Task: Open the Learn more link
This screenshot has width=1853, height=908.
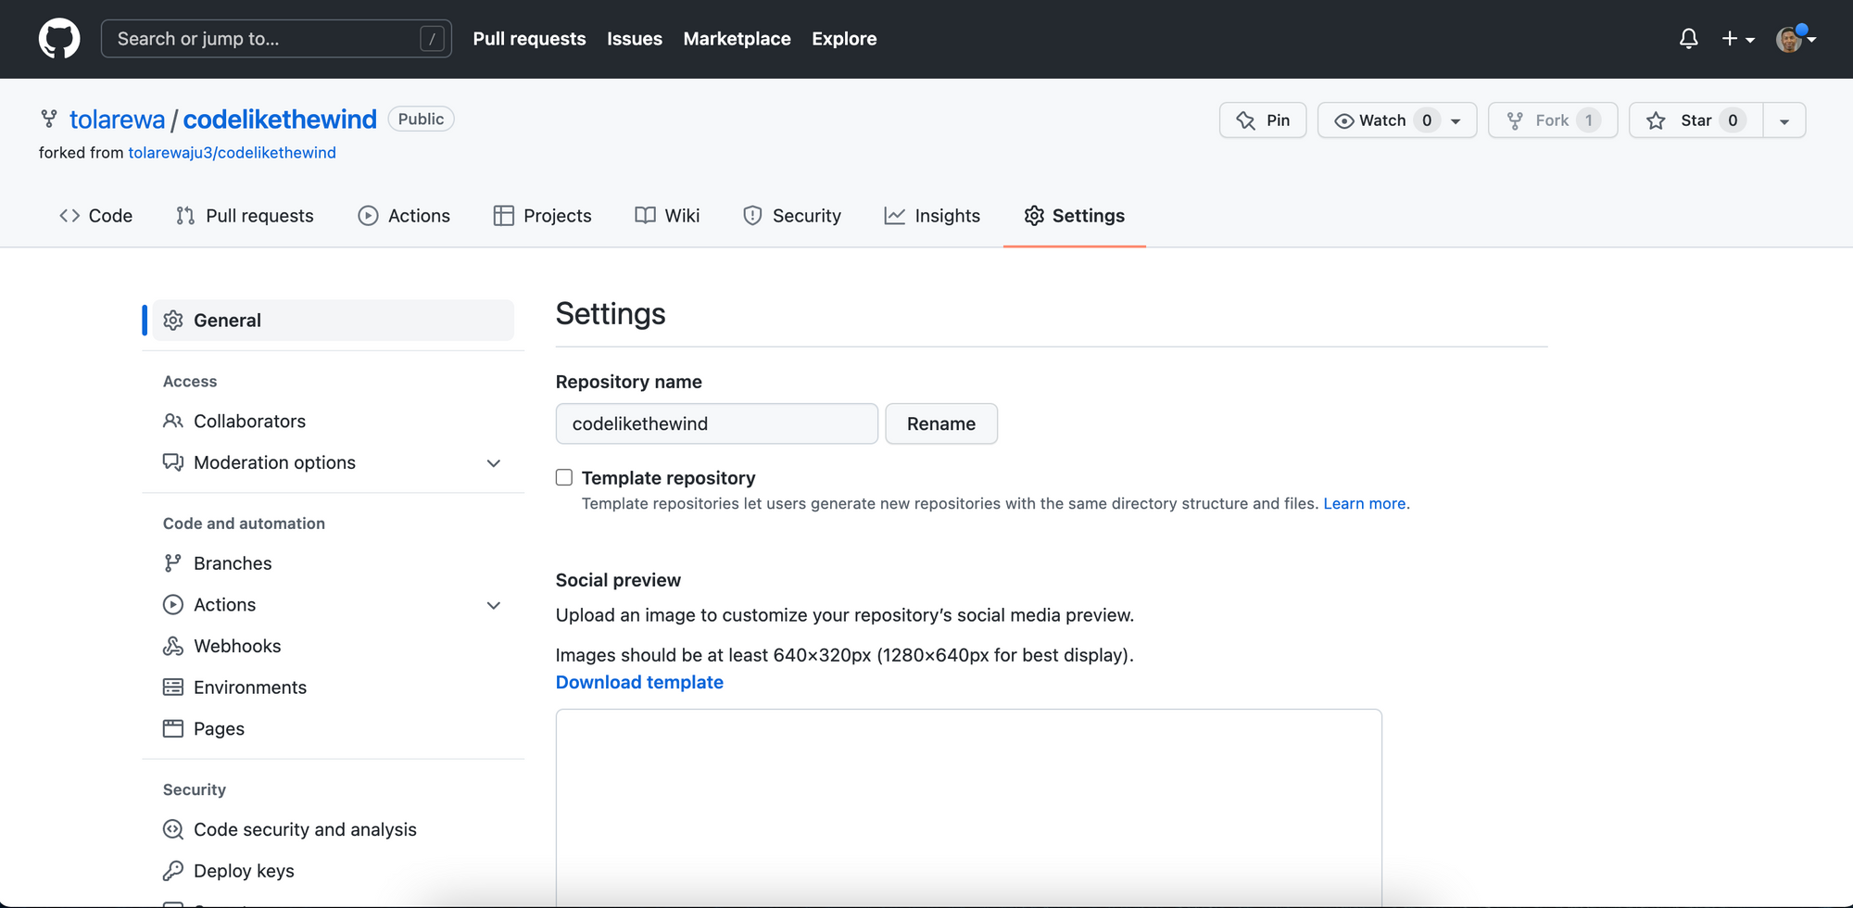Action: 1364,503
